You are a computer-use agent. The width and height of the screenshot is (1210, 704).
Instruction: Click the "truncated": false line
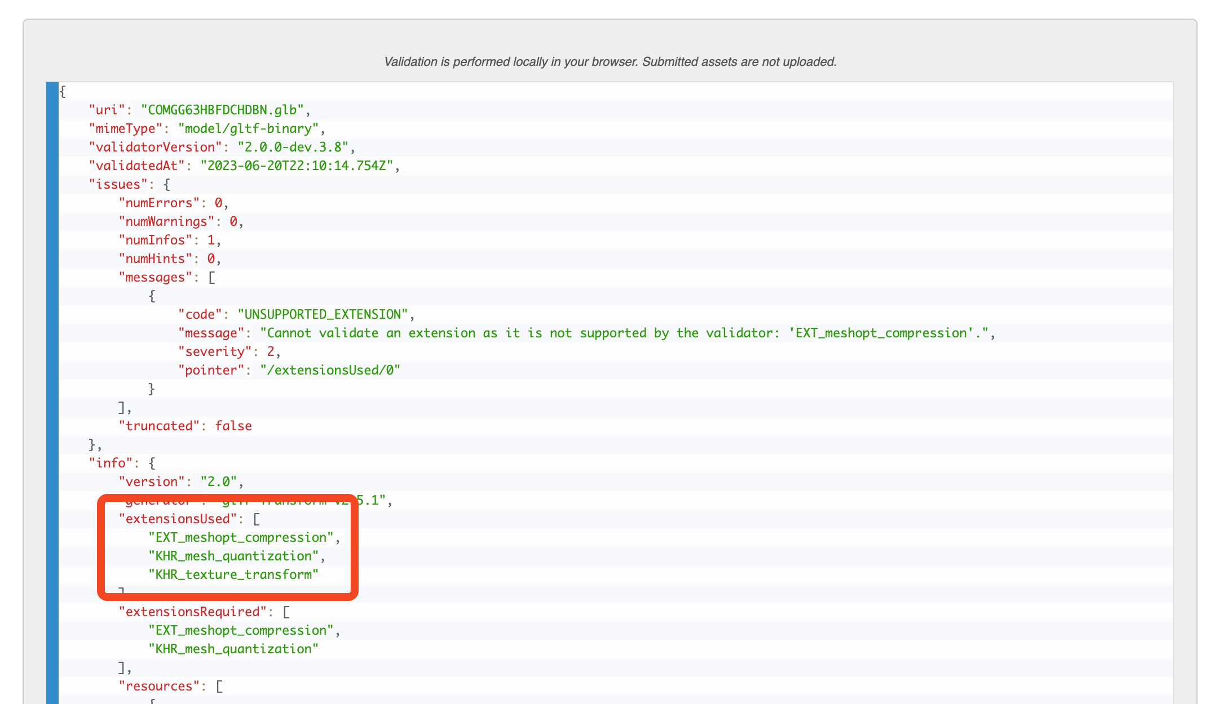(185, 426)
